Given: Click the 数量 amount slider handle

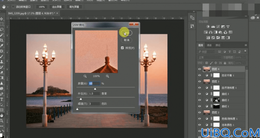Looking at the screenshot, I should 95,89.
